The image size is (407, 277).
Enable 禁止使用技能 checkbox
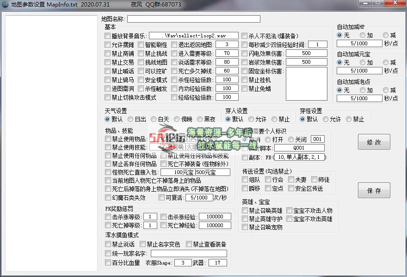click(108, 147)
